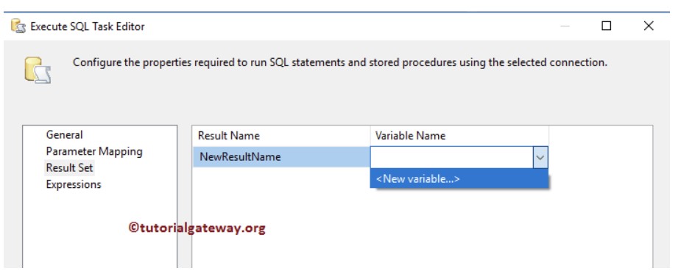This screenshot has width=681, height=276.
Task: Open the Expressions page
Action: [74, 184]
